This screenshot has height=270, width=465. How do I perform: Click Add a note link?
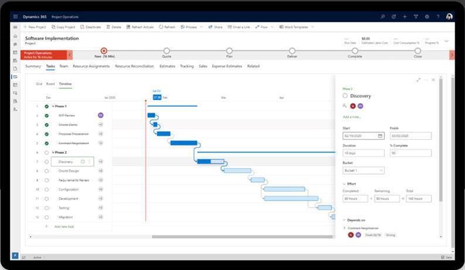(352, 117)
